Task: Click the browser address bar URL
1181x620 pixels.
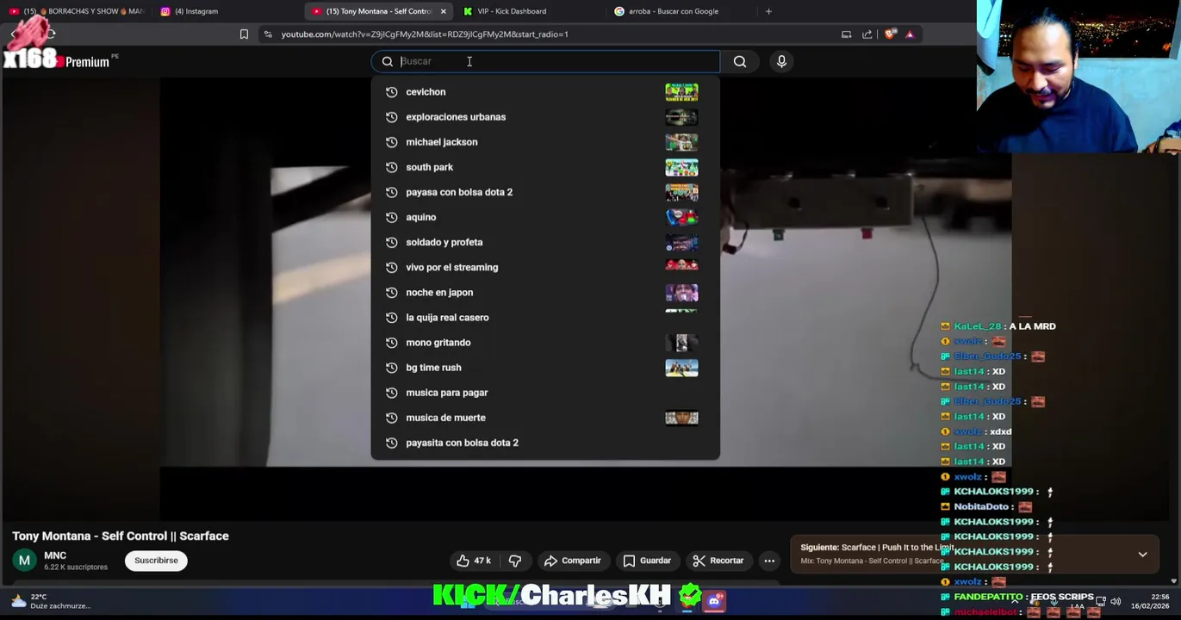Action: 424,34
